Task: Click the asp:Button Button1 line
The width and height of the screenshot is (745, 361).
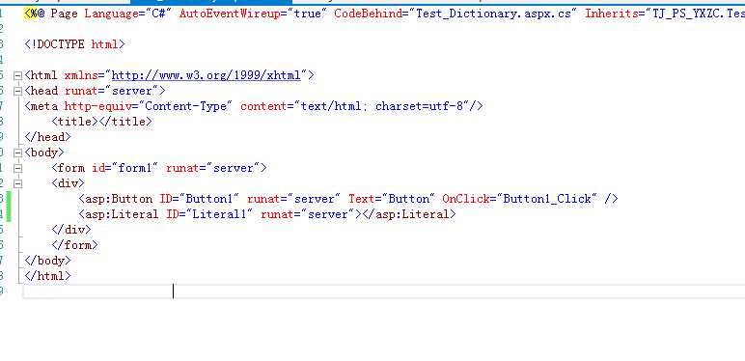Action: coord(348,199)
